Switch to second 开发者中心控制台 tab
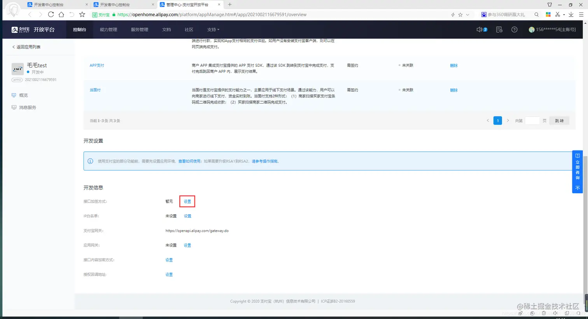The height and width of the screenshot is (319, 588). point(122,5)
